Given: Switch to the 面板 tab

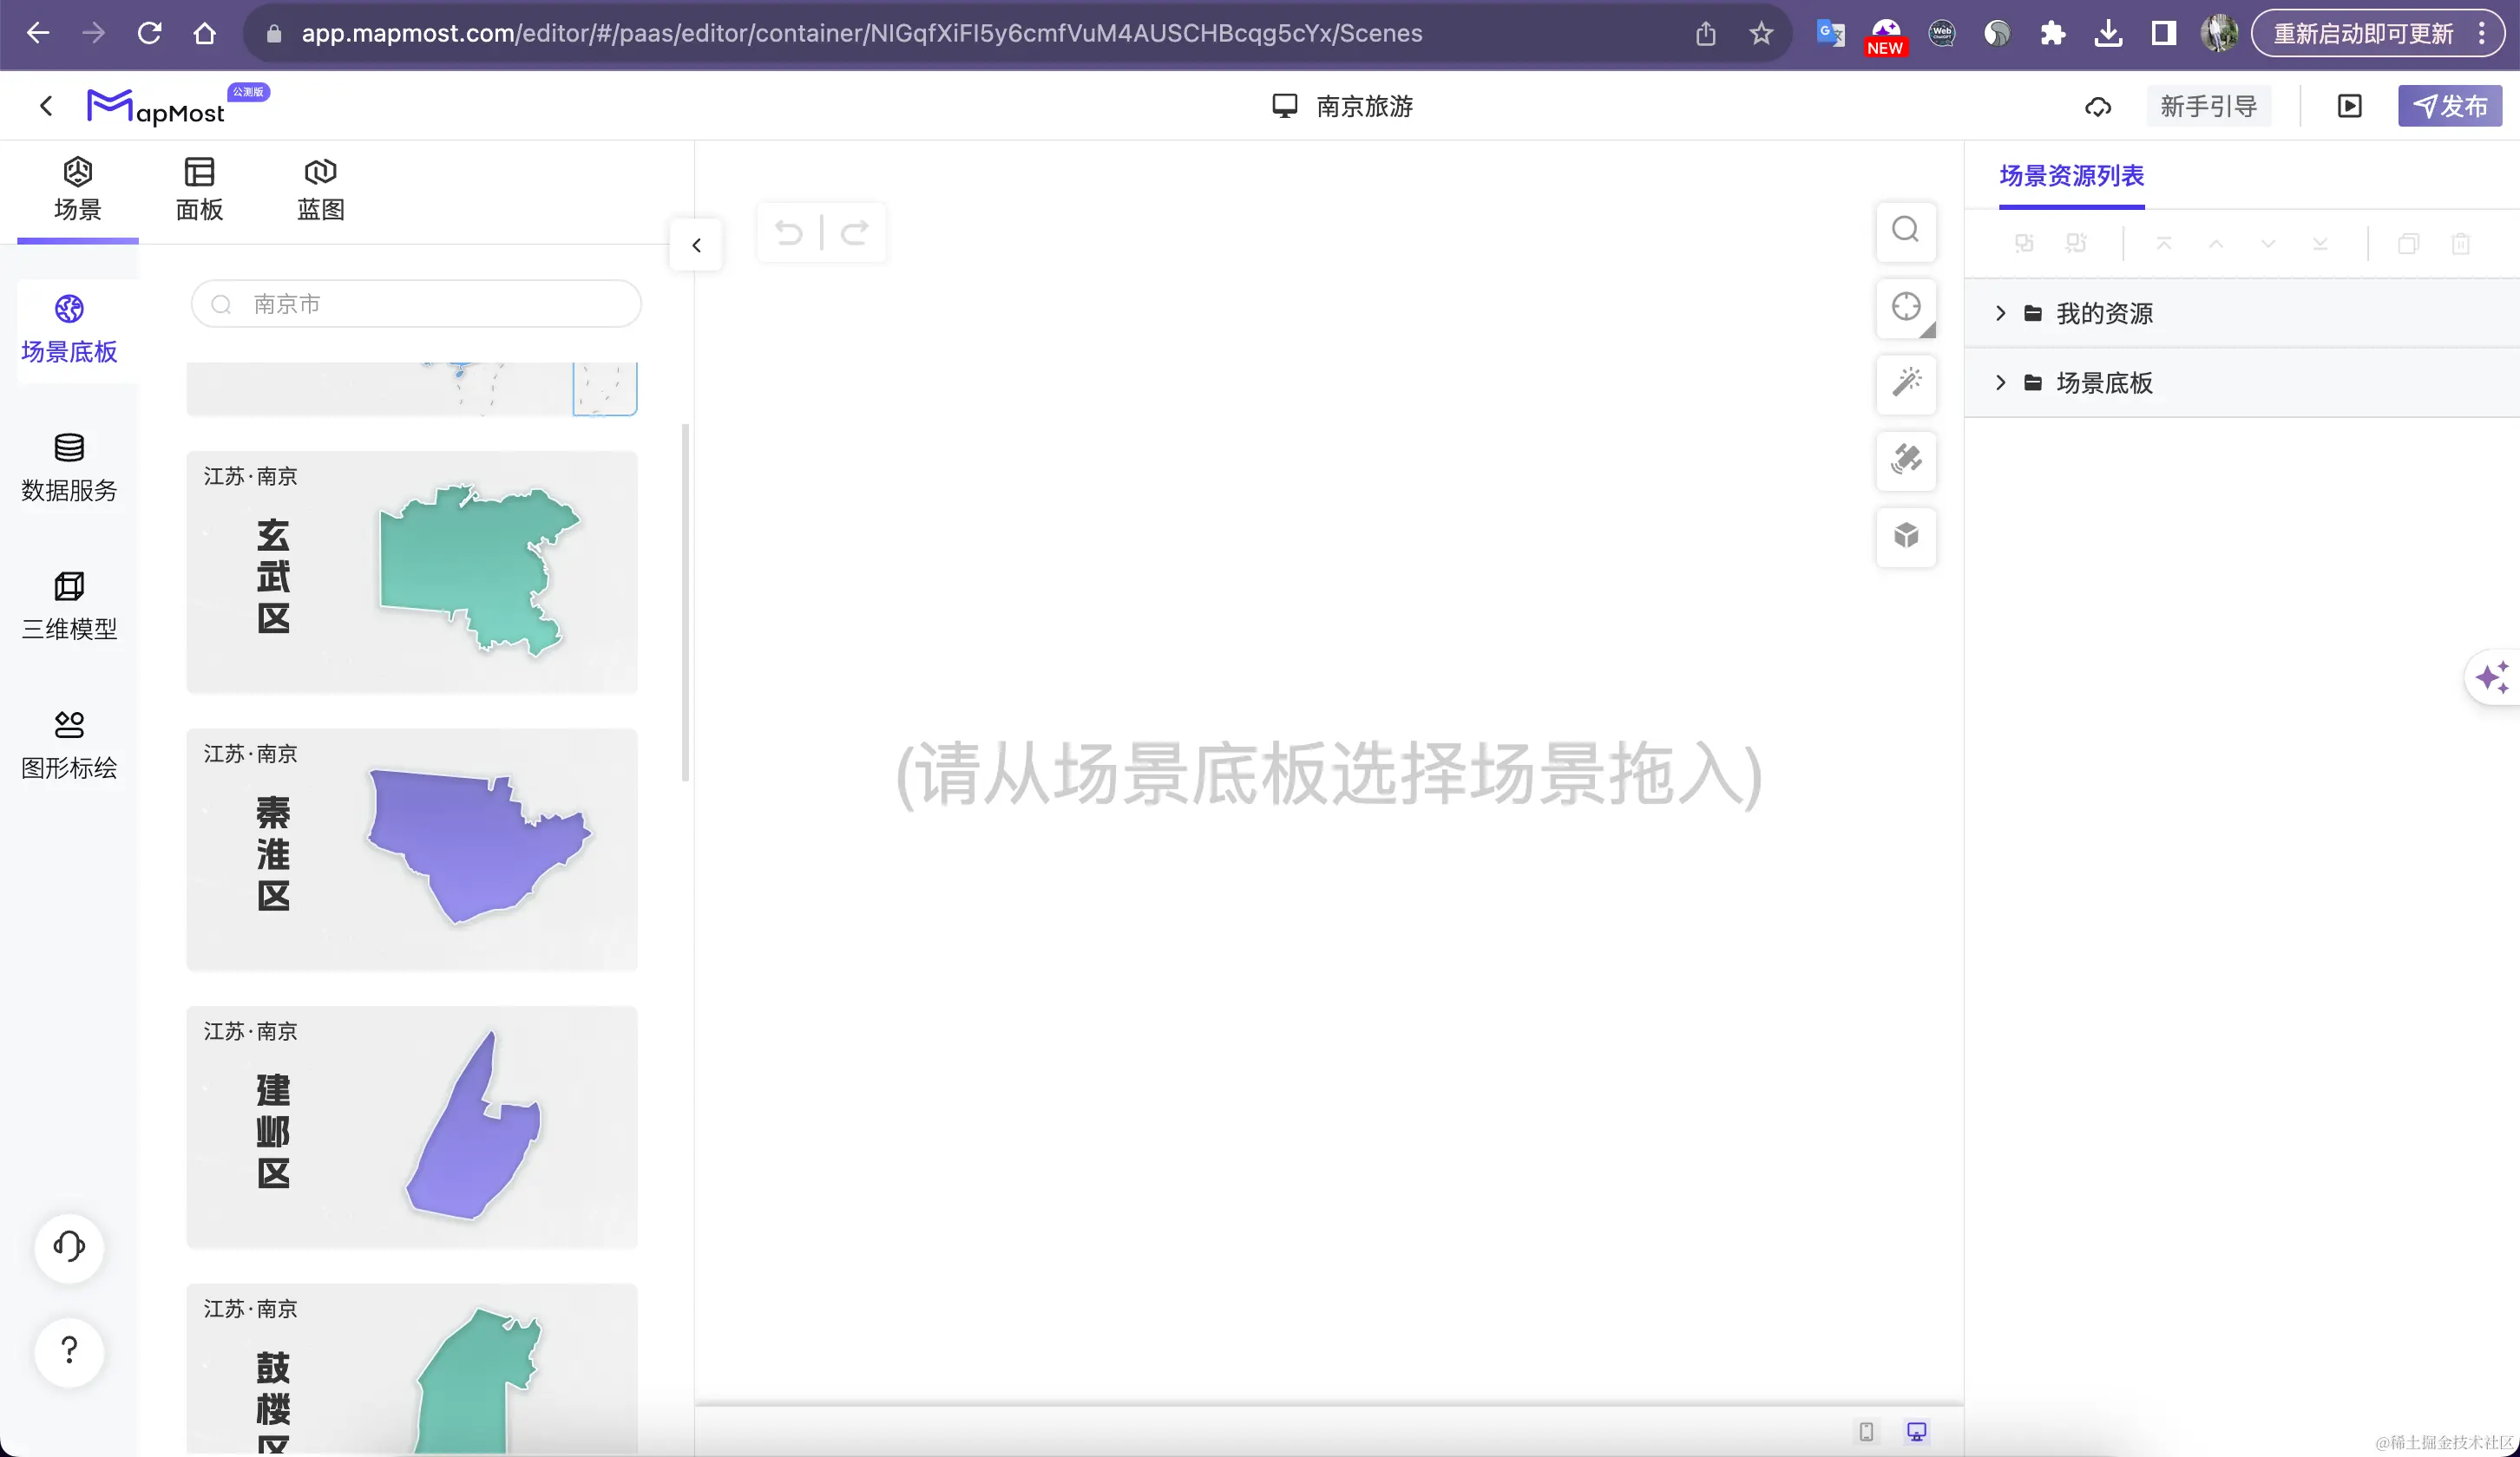Looking at the screenshot, I should pyautogui.click(x=199, y=189).
